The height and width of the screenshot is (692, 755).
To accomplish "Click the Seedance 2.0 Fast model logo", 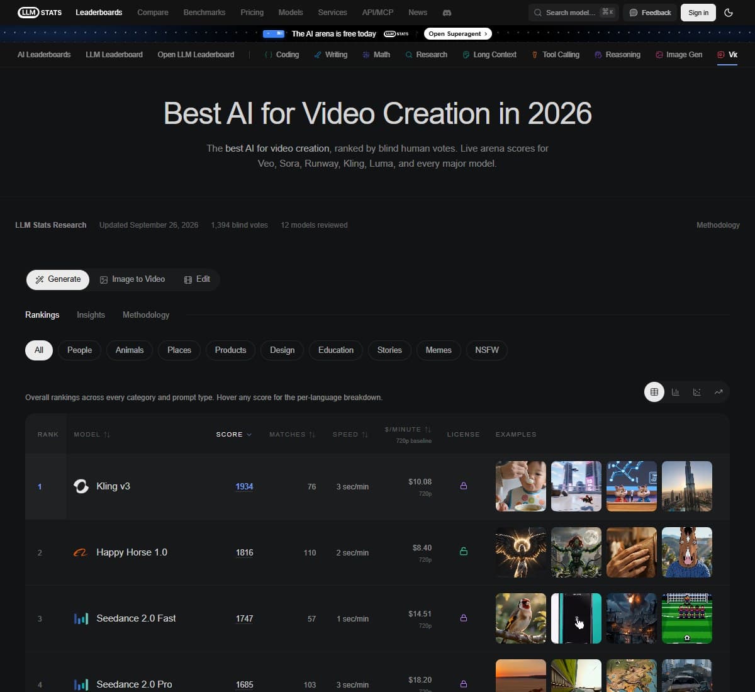I will 81,618.
